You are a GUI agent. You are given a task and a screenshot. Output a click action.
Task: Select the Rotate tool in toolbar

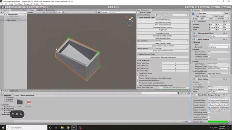tap(11, 7)
